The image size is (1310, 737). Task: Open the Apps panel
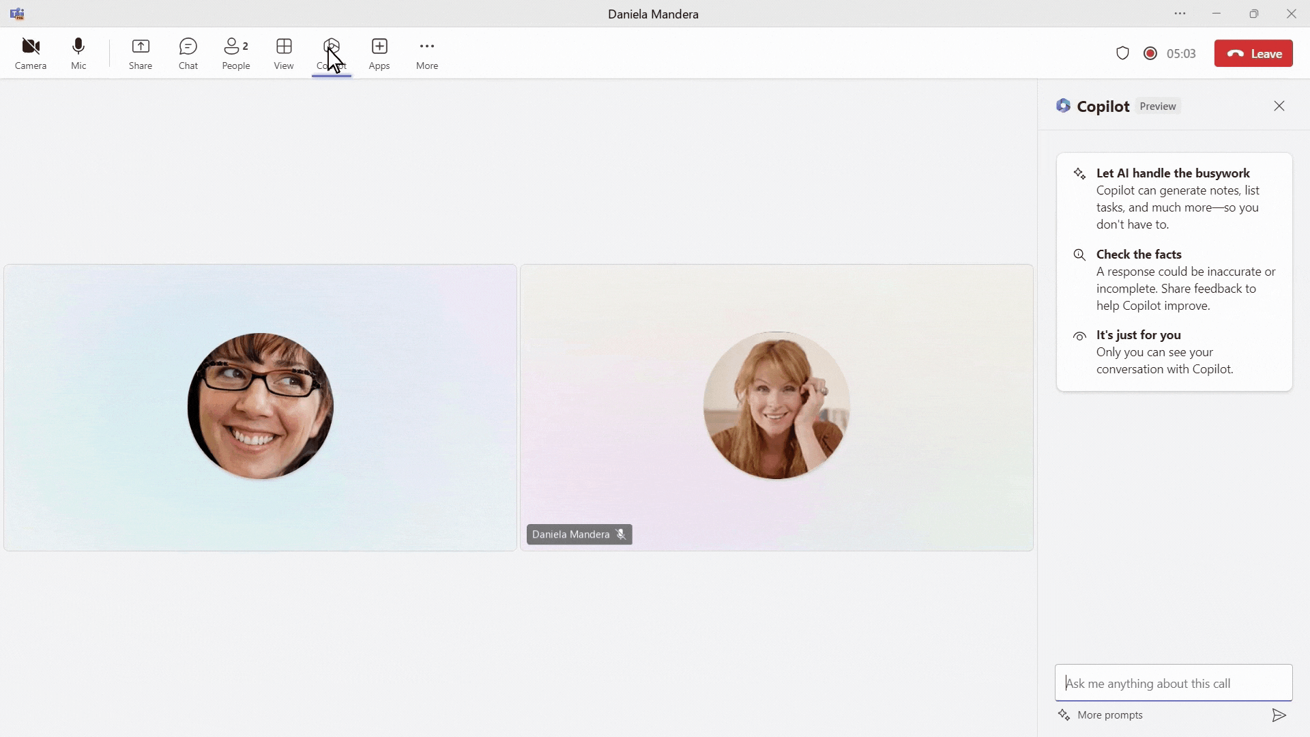(x=379, y=53)
